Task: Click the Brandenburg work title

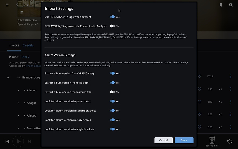Action: 31,78
